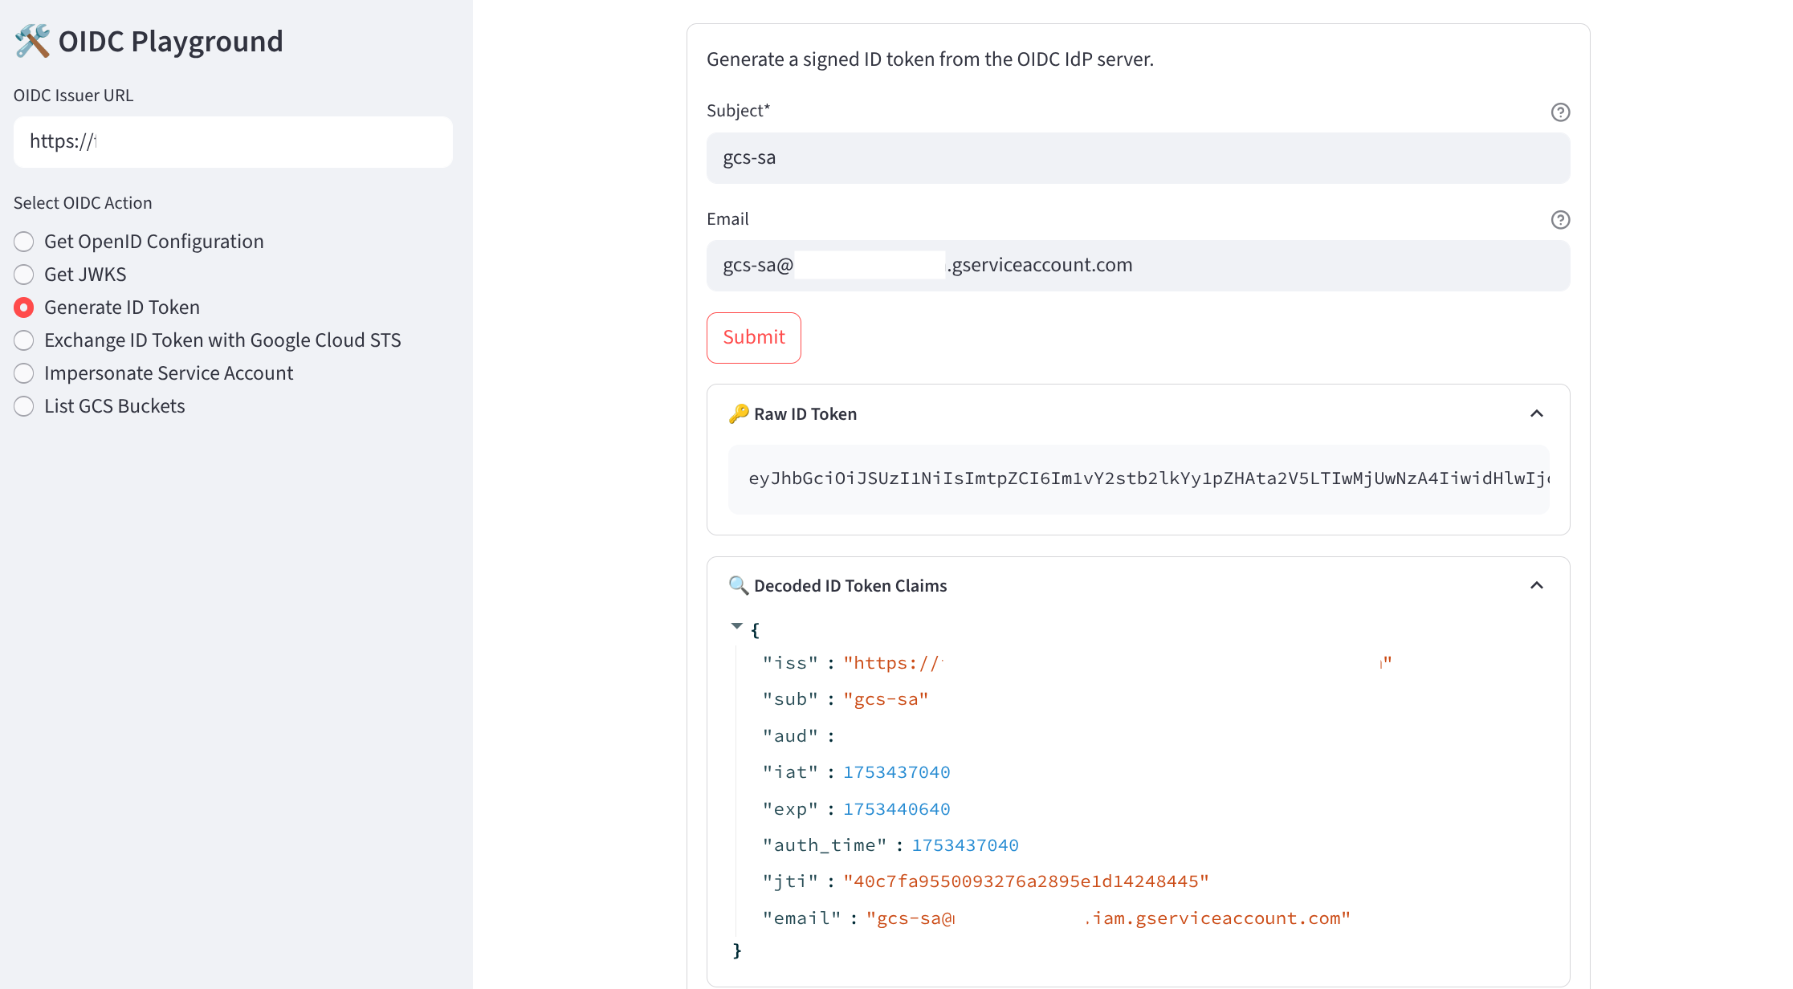Click the key emoji in the token panel header
The image size is (1793, 989).
tap(737, 413)
